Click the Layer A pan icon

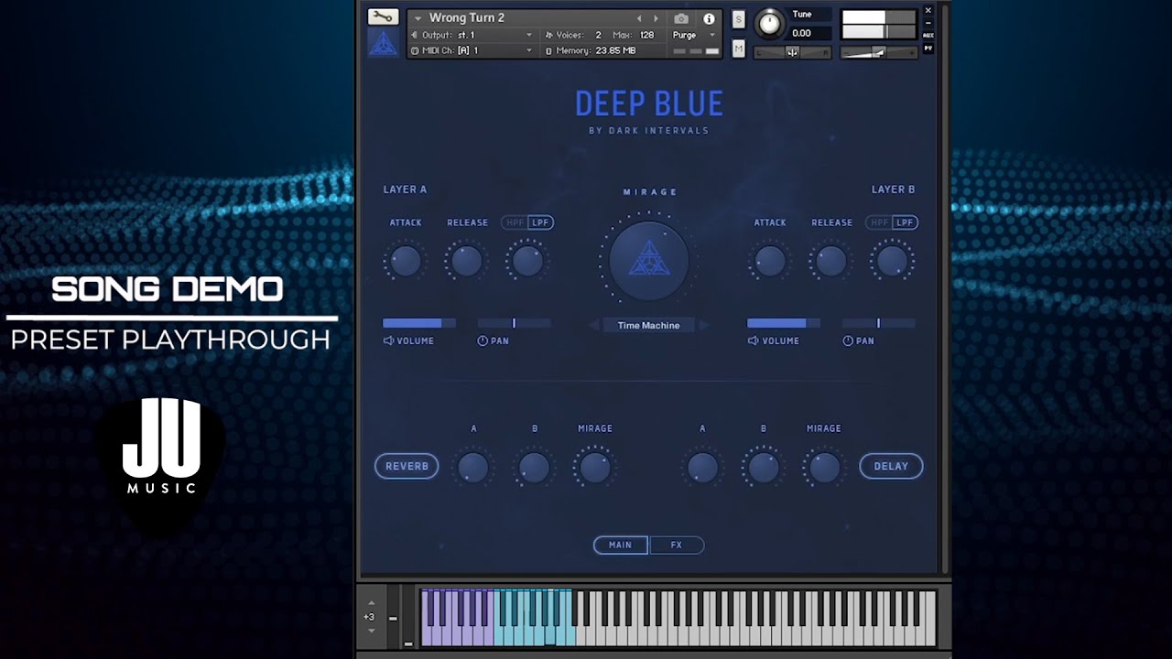click(x=483, y=340)
